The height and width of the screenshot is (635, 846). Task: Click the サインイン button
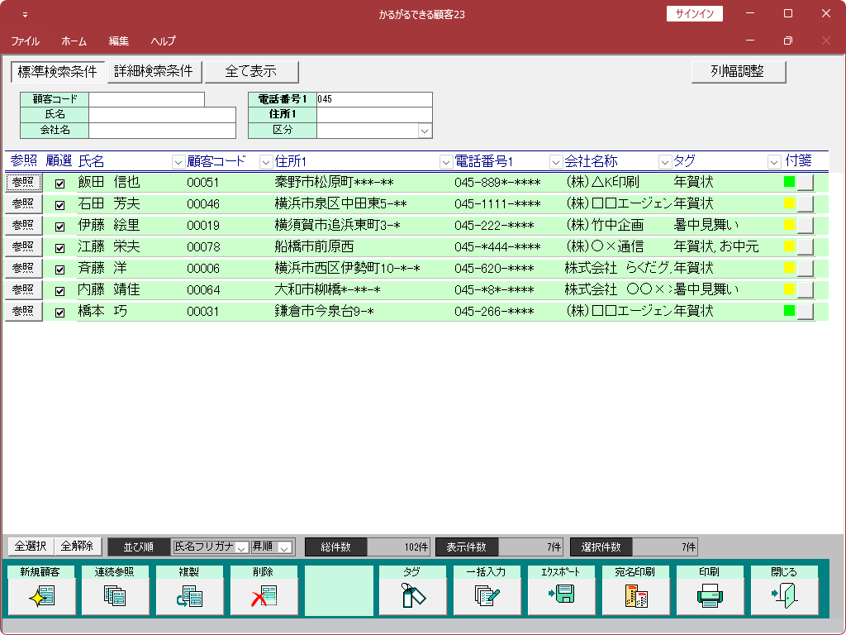tap(694, 13)
